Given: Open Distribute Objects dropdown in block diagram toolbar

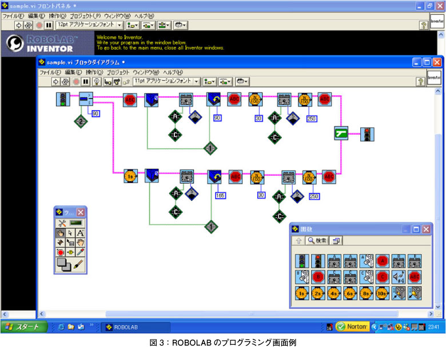Looking at the screenshot, I should coord(225,82).
